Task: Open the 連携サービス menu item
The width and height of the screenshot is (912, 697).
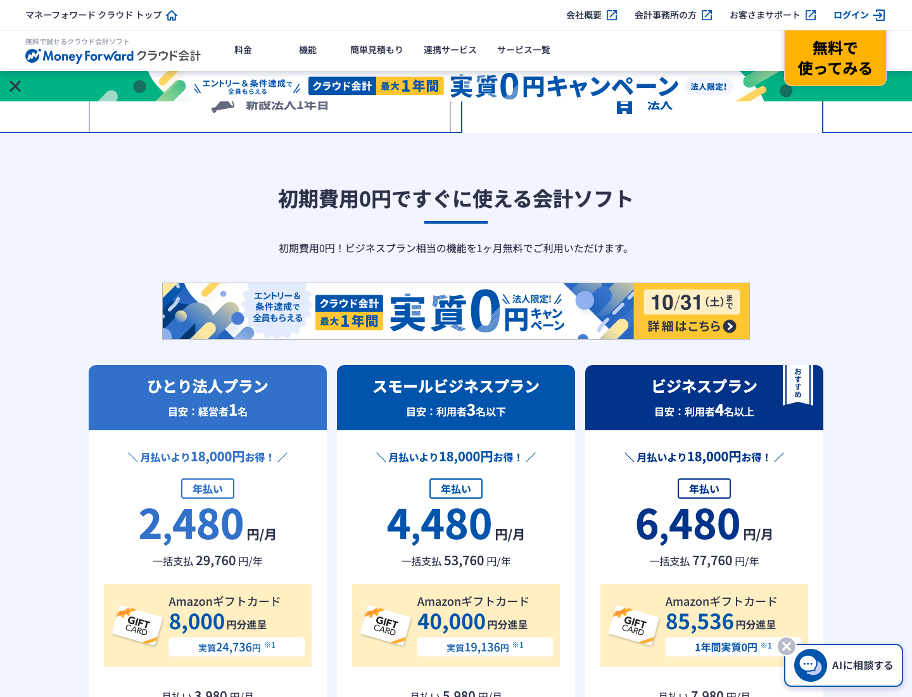Action: coord(450,50)
